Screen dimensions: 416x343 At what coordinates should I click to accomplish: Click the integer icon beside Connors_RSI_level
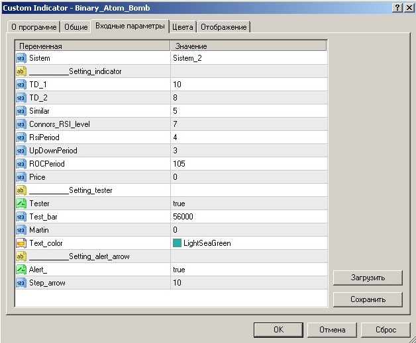21,124
